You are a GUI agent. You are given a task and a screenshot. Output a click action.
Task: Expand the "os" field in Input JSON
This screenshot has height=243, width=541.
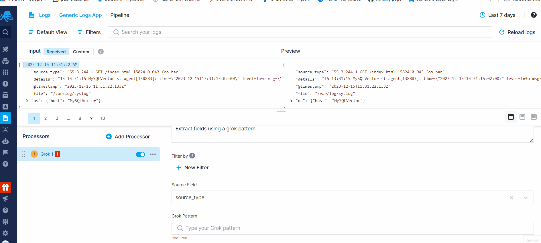[x=27, y=101]
